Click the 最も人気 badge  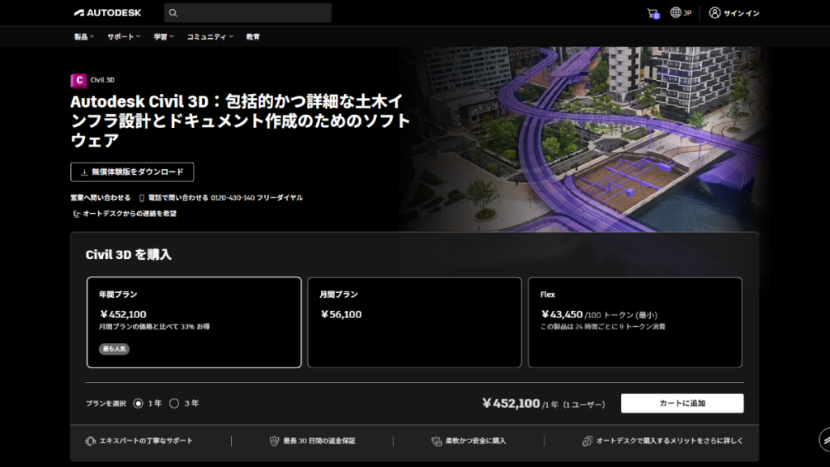[x=113, y=349]
